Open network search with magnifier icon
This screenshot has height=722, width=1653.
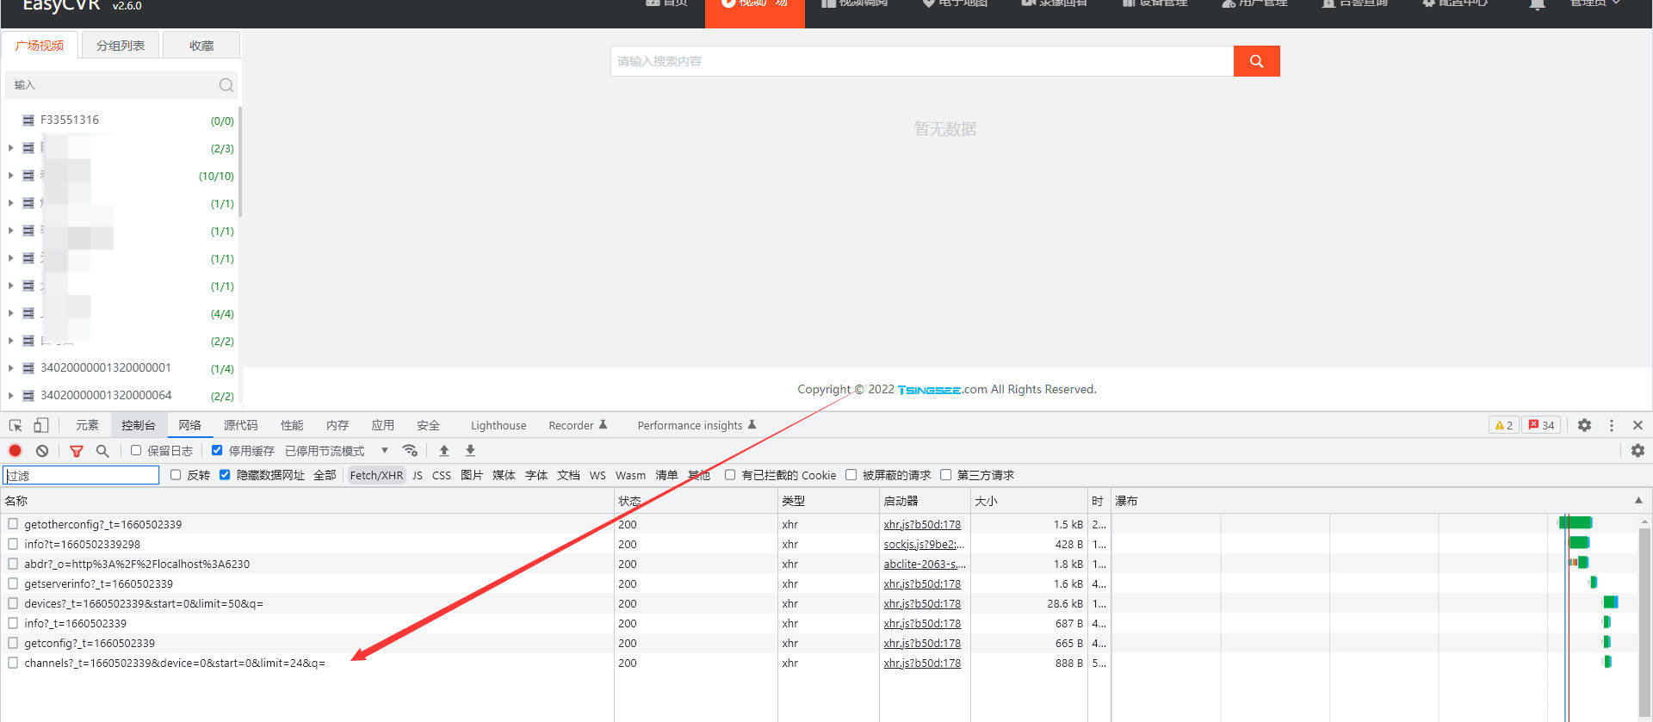coord(102,450)
